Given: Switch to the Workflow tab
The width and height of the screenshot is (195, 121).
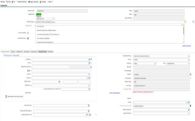Looking at the screenshot, I should point(50,52).
